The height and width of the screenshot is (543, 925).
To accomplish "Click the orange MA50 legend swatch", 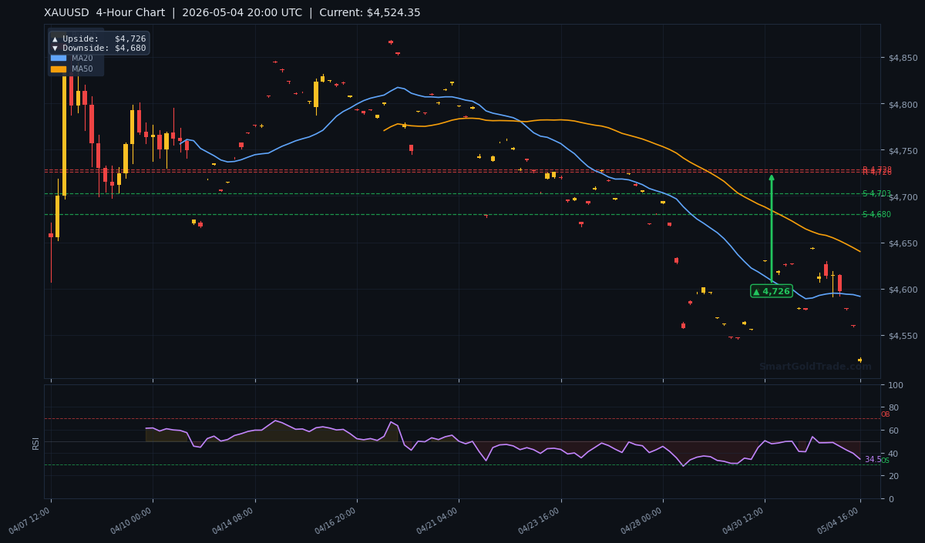I will click(x=59, y=69).
